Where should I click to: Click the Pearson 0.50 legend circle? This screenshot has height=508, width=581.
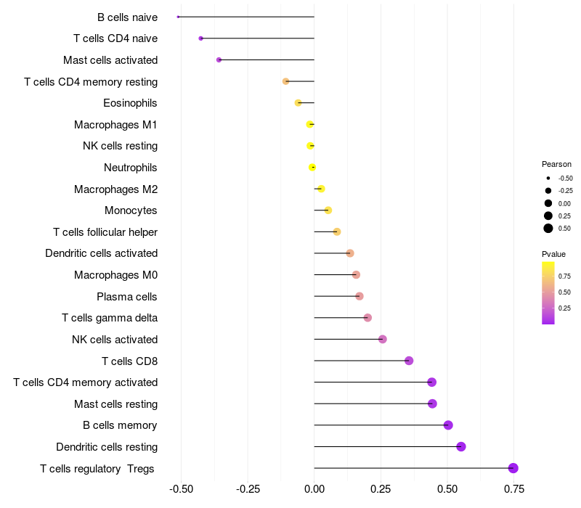pos(548,229)
